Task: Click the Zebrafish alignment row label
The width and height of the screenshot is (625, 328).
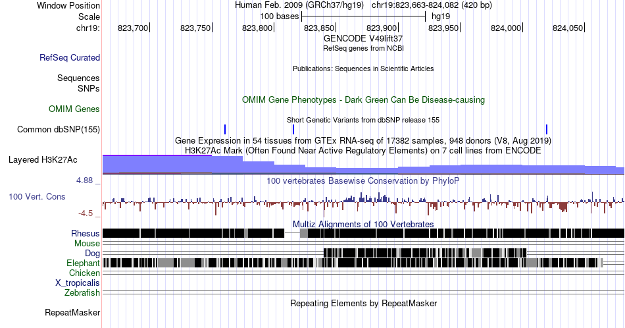Action: 82,292
